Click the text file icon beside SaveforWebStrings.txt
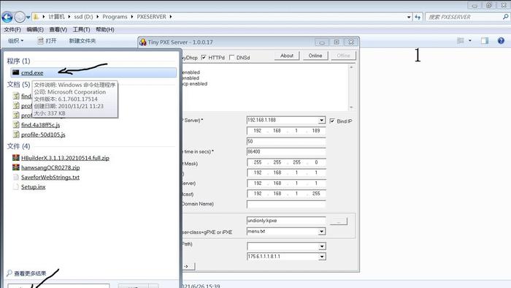This screenshot has width=511, height=288. tap(15, 177)
